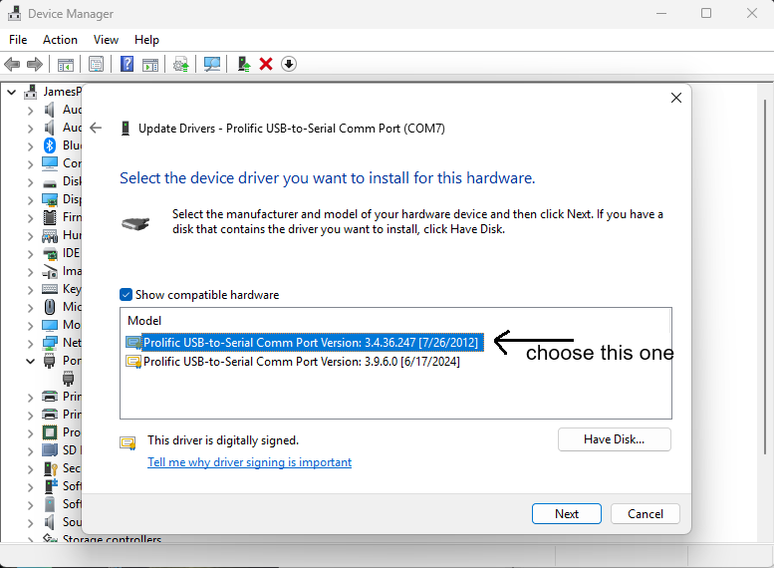Viewport: 774px width, 568px height.
Task: Open Properties toolbar icon
Action: coord(97,64)
